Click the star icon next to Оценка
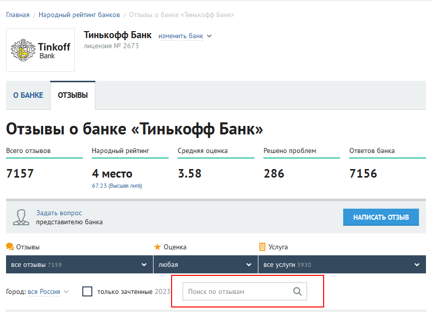 point(158,247)
